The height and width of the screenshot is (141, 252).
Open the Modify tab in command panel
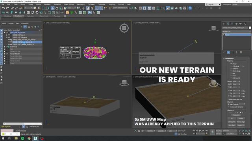tap(228, 23)
